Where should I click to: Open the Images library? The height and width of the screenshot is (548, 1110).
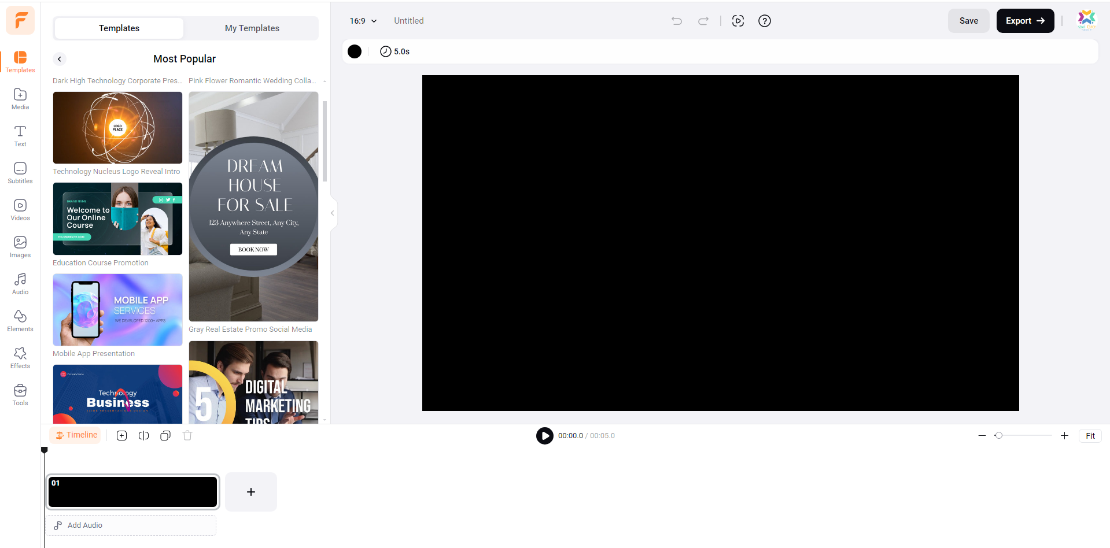click(x=20, y=246)
